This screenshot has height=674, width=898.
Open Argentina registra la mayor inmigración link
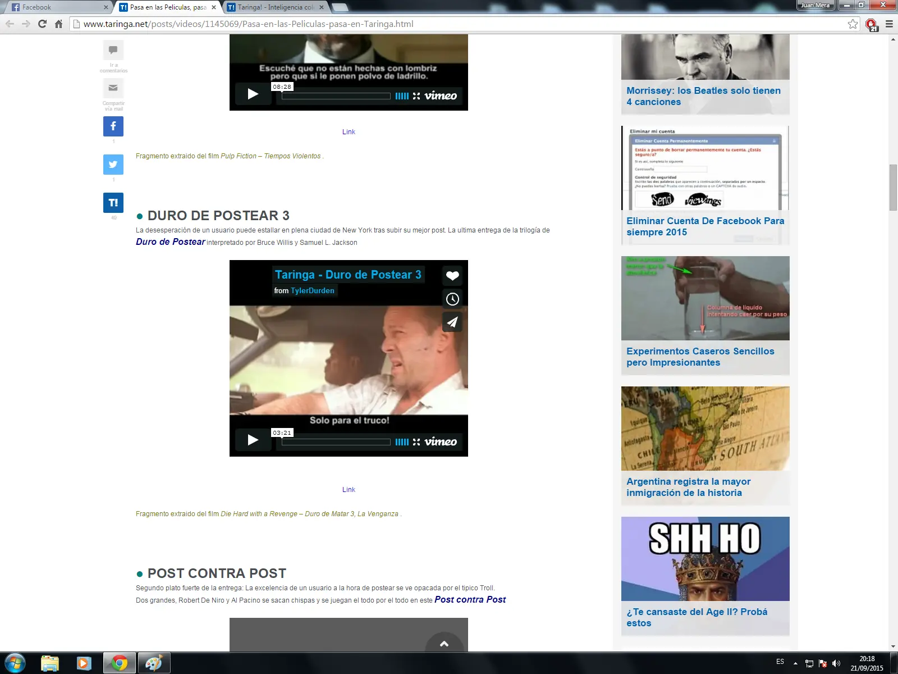[x=688, y=487]
